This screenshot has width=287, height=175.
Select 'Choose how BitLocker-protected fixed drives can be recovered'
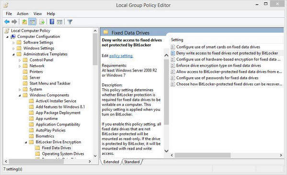[x=229, y=84]
